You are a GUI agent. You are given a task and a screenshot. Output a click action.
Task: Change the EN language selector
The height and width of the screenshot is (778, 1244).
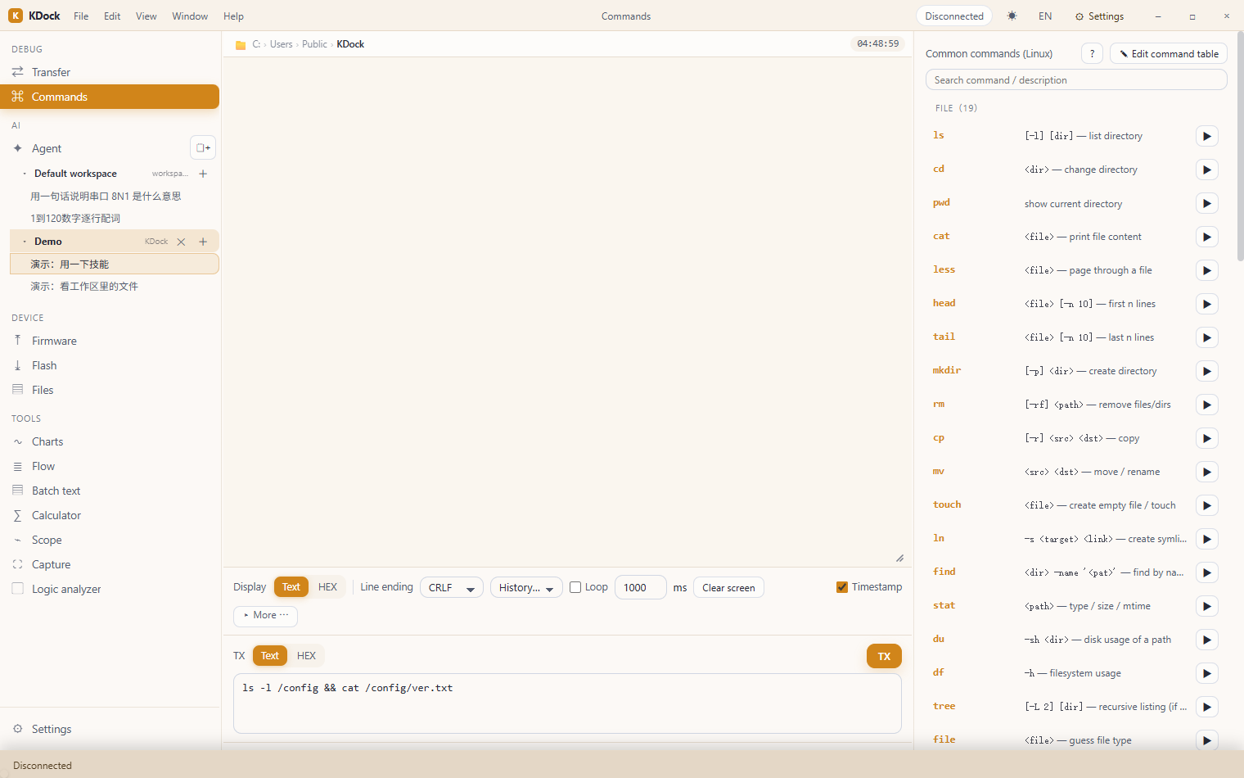(1045, 16)
